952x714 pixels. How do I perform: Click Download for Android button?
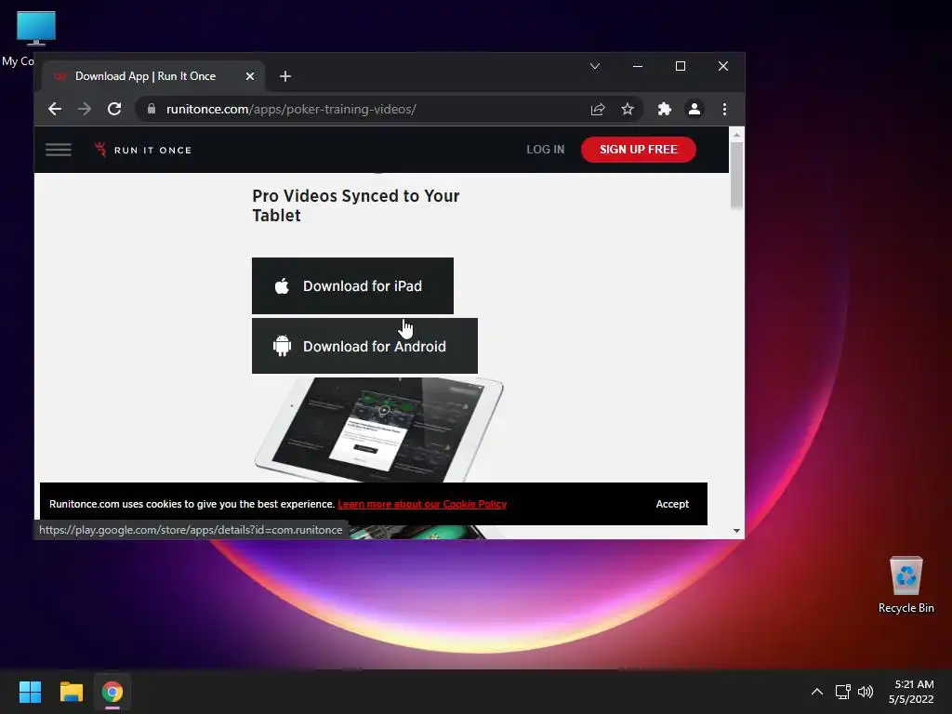coord(364,346)
